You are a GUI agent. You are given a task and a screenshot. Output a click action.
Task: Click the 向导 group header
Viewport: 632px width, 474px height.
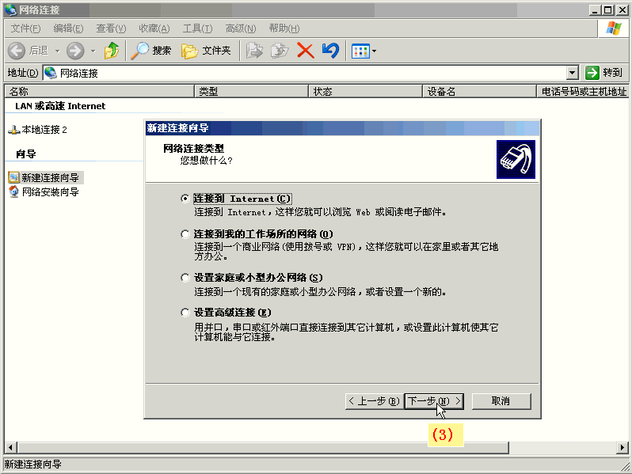pos(26,154)
